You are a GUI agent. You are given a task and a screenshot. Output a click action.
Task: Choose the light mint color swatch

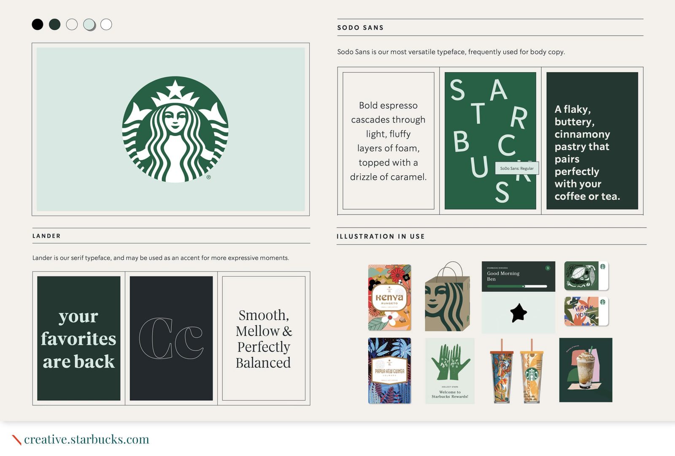pos(89,24)
